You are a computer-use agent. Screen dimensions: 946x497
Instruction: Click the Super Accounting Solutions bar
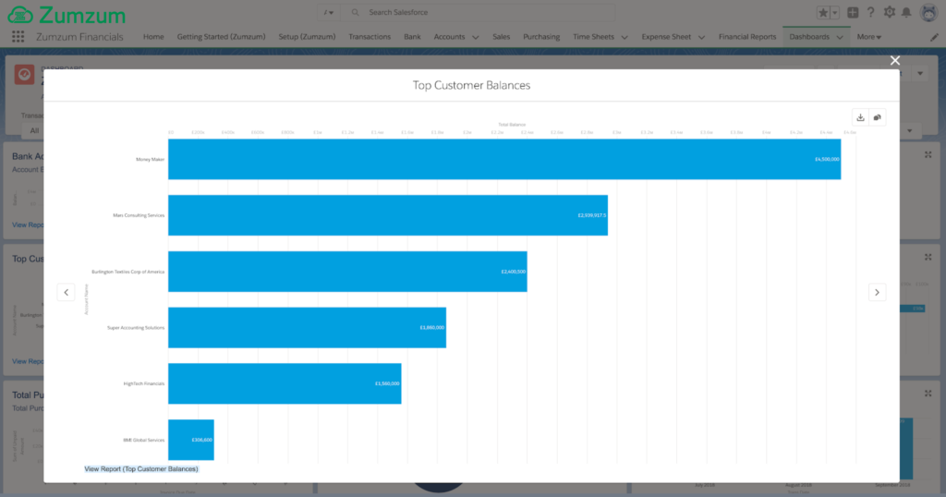[x=307, y=328]
